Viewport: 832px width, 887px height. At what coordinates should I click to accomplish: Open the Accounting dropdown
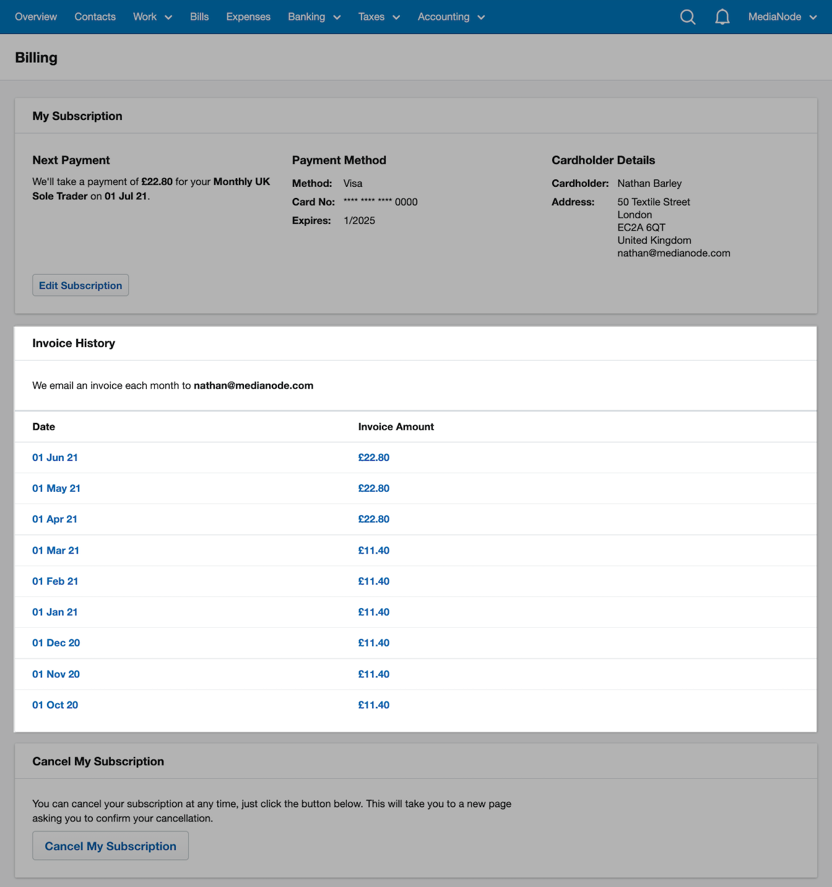(451, 17)
